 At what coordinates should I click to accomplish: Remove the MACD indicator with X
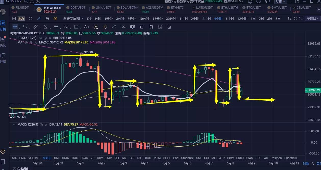click(46, 125)
